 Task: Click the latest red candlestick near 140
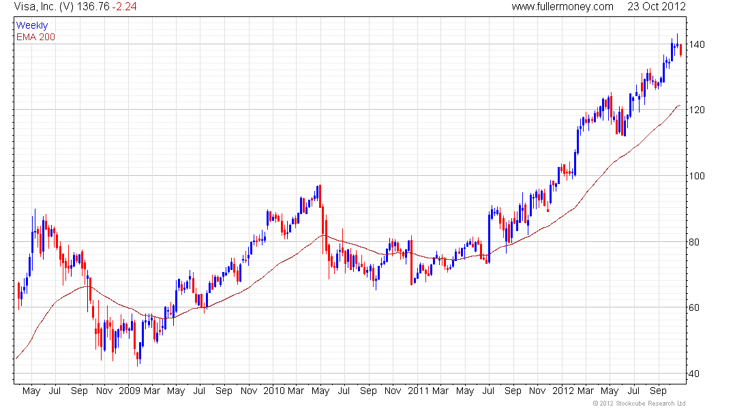(680, 50)
